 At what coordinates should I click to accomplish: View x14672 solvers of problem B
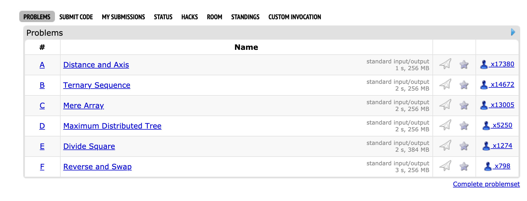pyautogui.click(x=502, y=84)
